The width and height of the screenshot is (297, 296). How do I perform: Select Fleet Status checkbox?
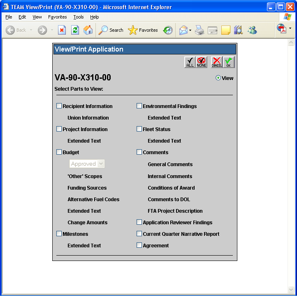(139, 129)
